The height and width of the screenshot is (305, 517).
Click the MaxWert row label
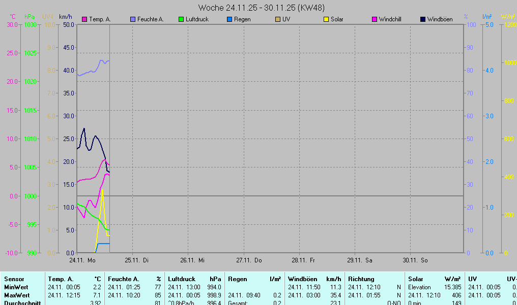pyautogui.click(x=17, y=295)
